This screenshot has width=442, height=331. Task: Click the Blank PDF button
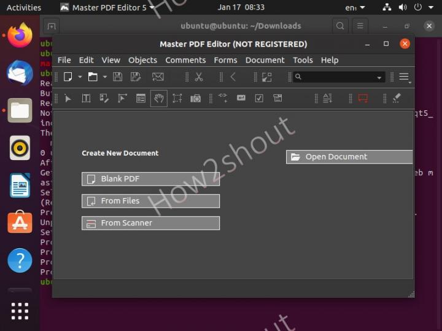150,179
